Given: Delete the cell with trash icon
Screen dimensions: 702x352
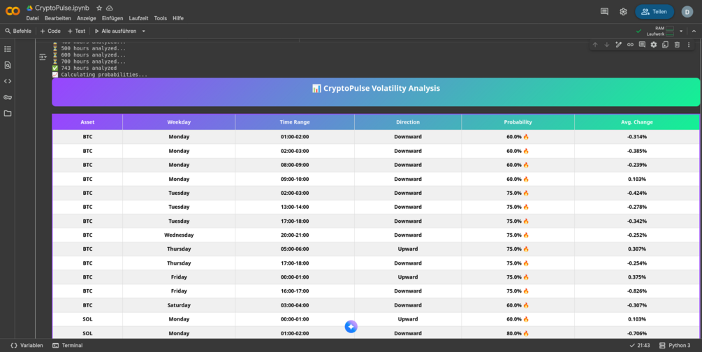Looking at the screenshot, I should [677, 45].
